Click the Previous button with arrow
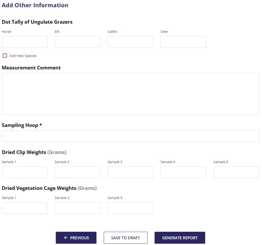 point(76,238)
